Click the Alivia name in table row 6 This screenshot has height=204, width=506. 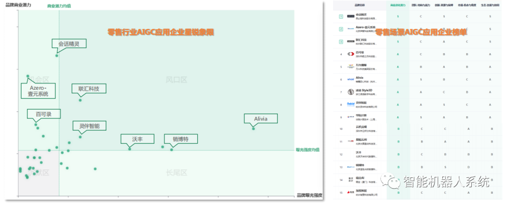tap(359, 77)
